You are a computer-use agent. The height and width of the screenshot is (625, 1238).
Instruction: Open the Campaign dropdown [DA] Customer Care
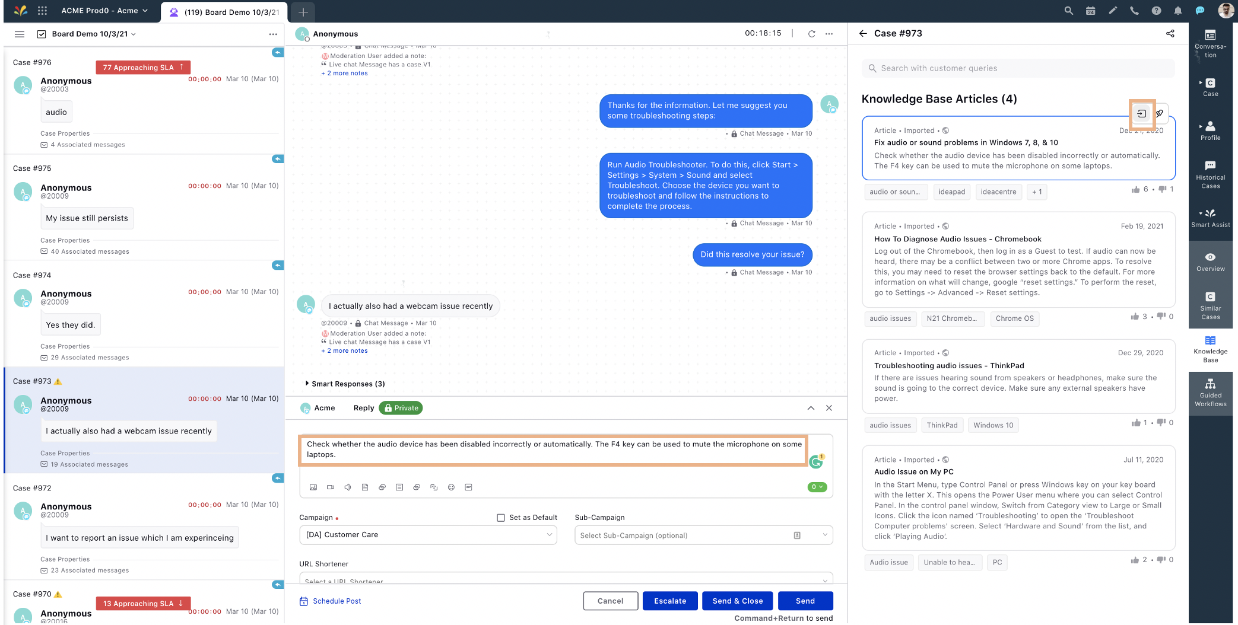point(428,535)
